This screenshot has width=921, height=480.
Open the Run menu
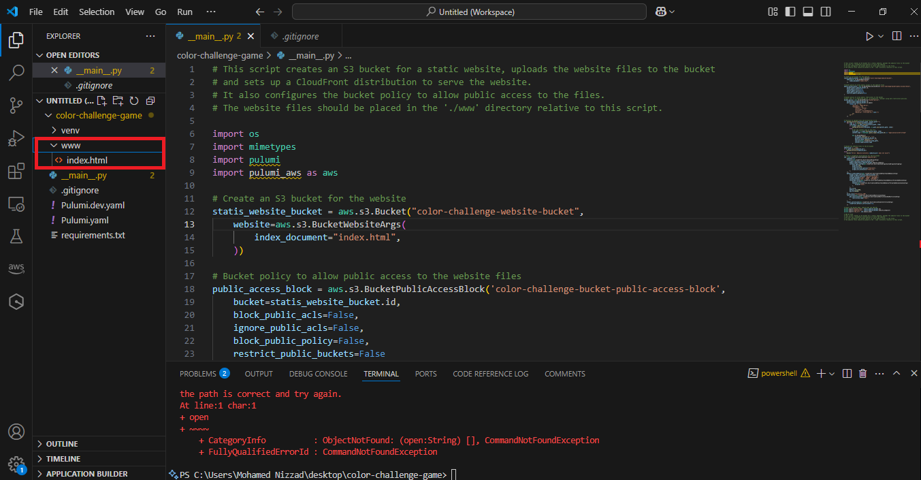pyautogui.click(x=184, y=12)
